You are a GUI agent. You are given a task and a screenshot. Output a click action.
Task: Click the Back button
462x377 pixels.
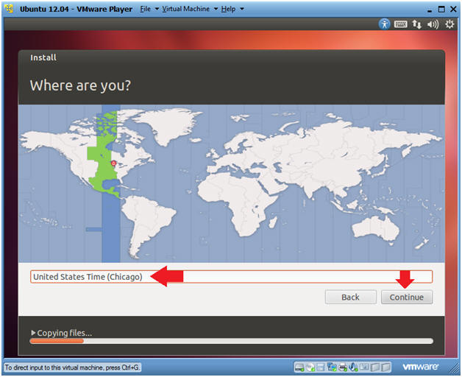(x=351, y=297)
